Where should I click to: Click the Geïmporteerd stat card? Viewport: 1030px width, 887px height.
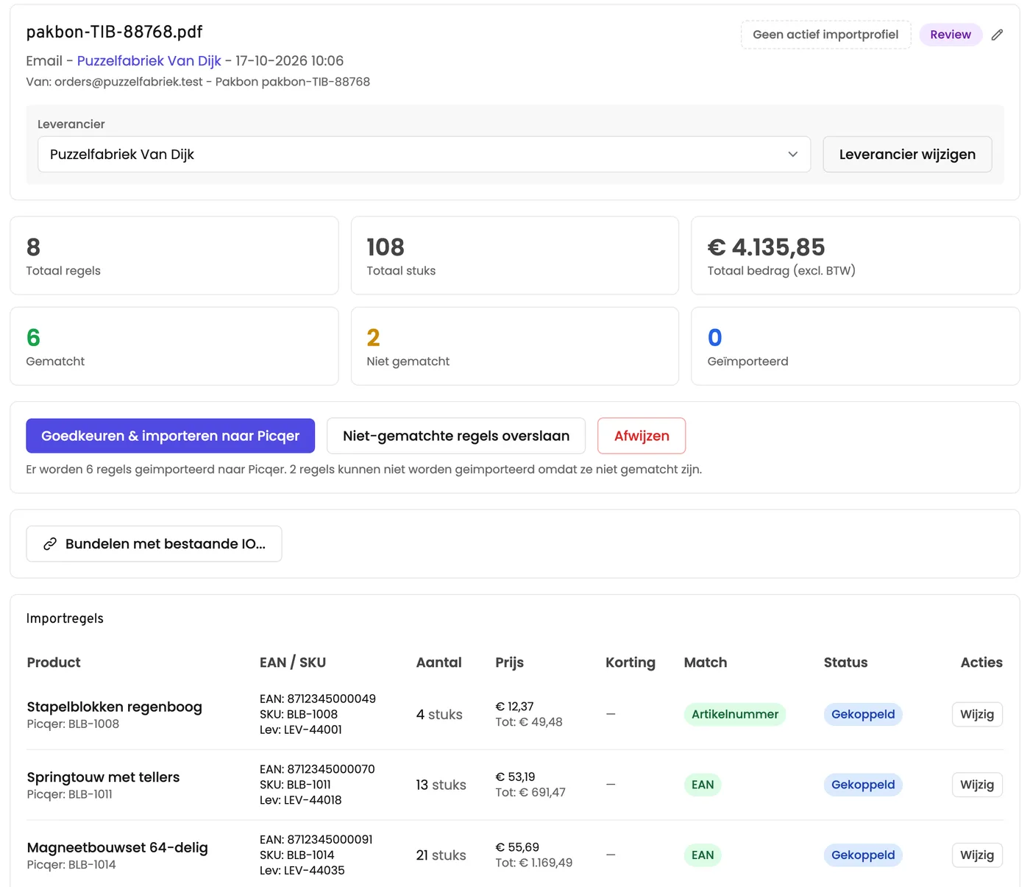855,346
